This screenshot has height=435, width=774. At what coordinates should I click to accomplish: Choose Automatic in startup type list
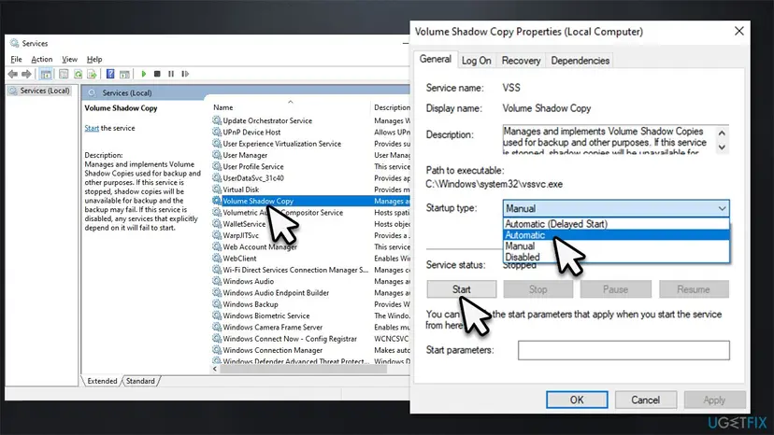pos(615,234)
